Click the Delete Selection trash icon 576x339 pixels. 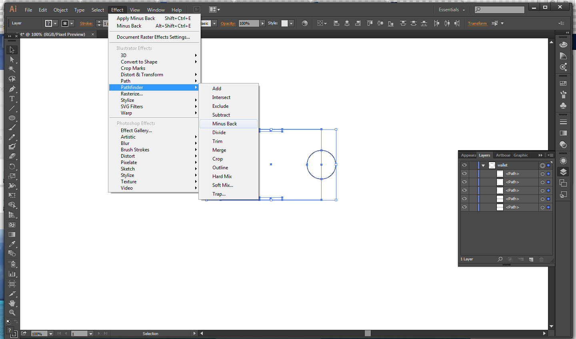pos(542,259)
